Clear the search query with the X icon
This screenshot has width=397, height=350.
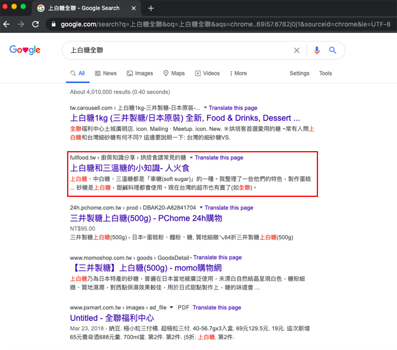click(x=297, y=50)
